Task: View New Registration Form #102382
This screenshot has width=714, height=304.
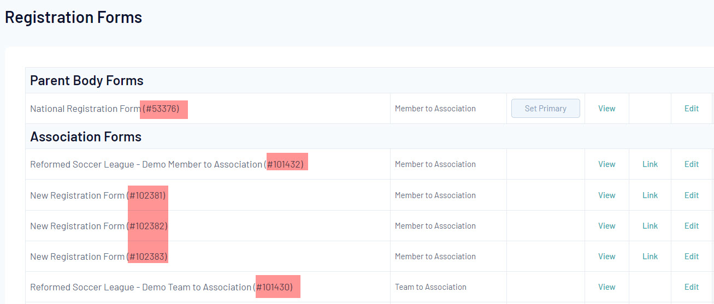Action: 606,226
